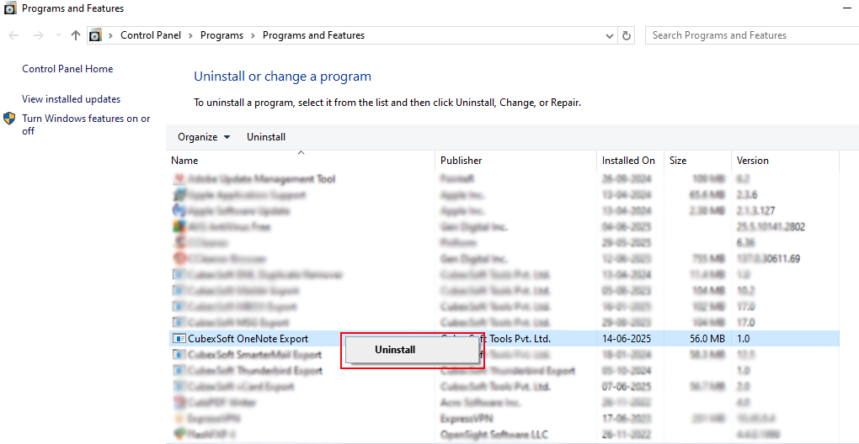
Task: Click the CubexSoft Thunderbird Export row icon
Action: (179, 371)
